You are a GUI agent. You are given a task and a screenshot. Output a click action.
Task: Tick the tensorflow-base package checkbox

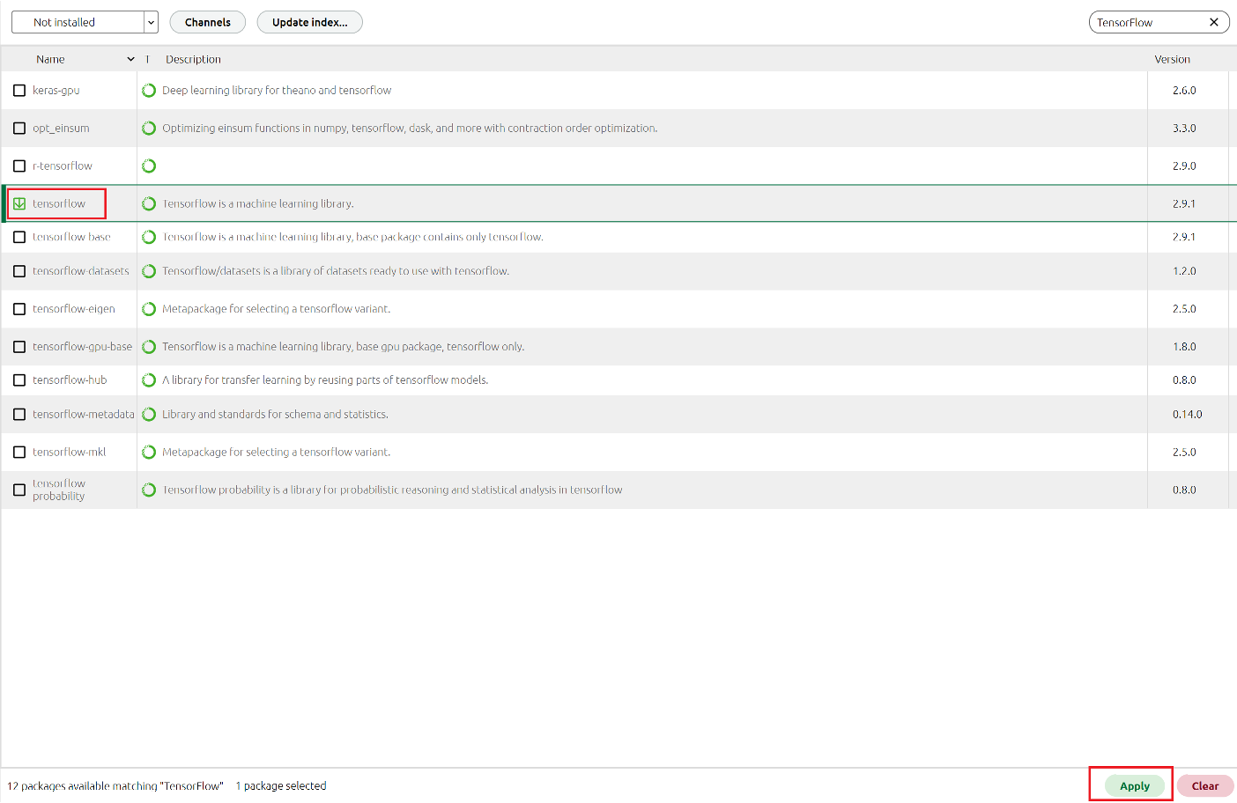(19, 238)
